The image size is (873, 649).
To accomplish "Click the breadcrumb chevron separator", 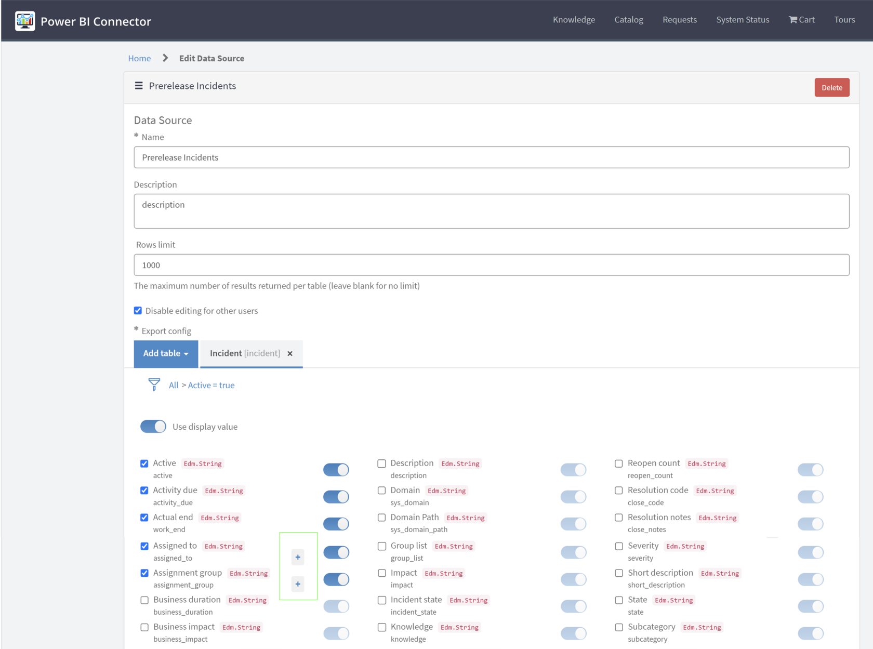I will coord(165,58).
